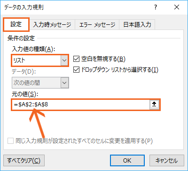
Task: Open the エラー メッセージ tab
Action: click(x=97, y=25)
